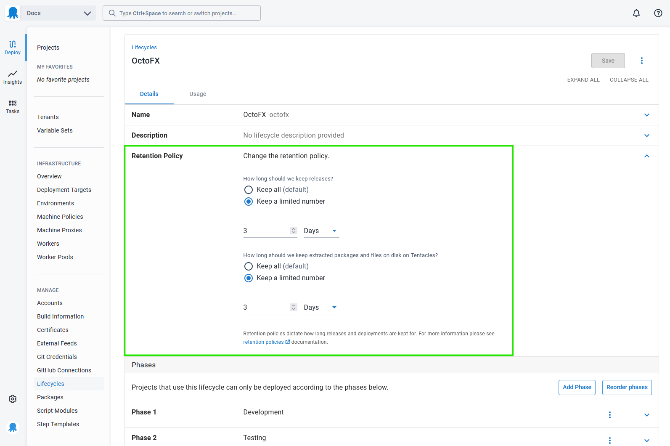
Task: Open the help question mark icon
Action: tap(658, 13)
